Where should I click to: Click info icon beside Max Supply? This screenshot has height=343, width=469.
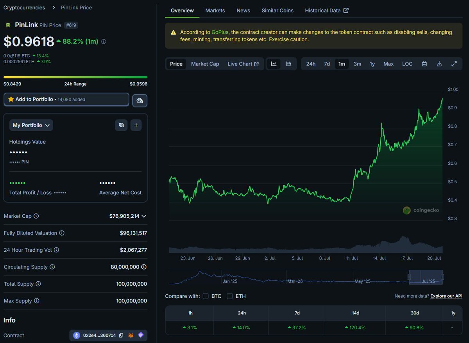36,301
